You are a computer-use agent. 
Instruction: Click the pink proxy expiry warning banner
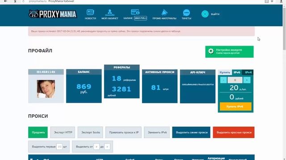(141, 31)
